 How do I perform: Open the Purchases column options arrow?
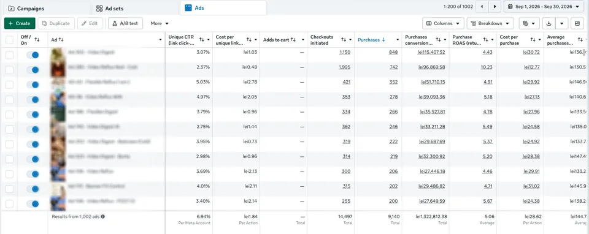(x=398, y=40)
